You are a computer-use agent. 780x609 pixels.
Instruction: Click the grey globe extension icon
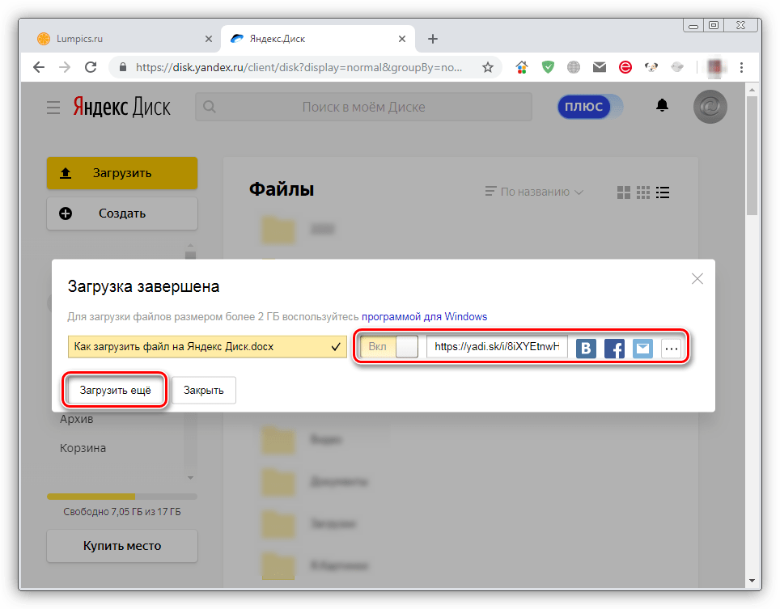pyautogui.click(x=574, y=67)
